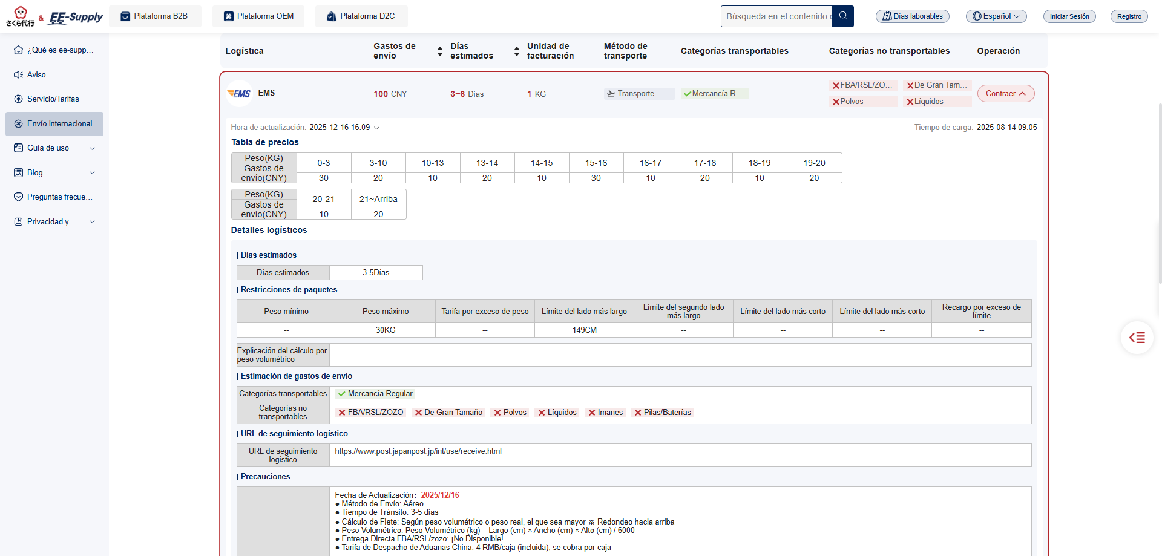Open ¿Qué es ee-supply sidebar item
This screenshot has width=1162, height=556.
tap(54, 50)
